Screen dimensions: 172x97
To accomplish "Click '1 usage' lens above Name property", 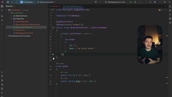I will 64,78.
